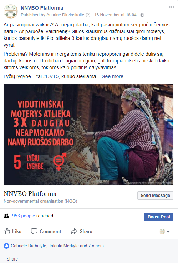
Task: Open the 953 people reached link
Action: tap(24, 216)
